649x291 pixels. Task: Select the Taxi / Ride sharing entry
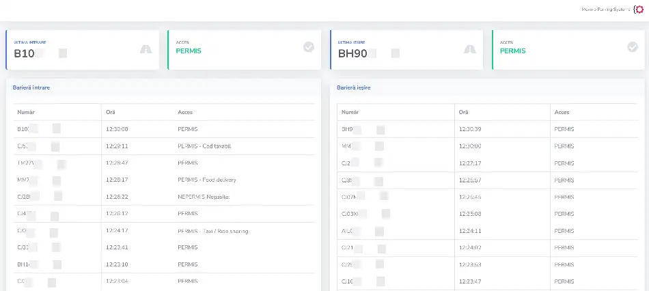[x=212, y=231]
